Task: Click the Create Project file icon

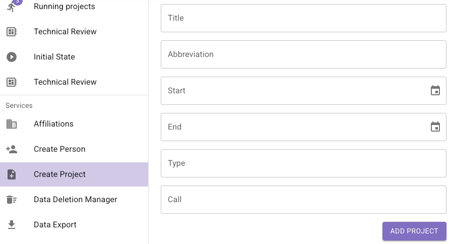Action: point(12,174)
